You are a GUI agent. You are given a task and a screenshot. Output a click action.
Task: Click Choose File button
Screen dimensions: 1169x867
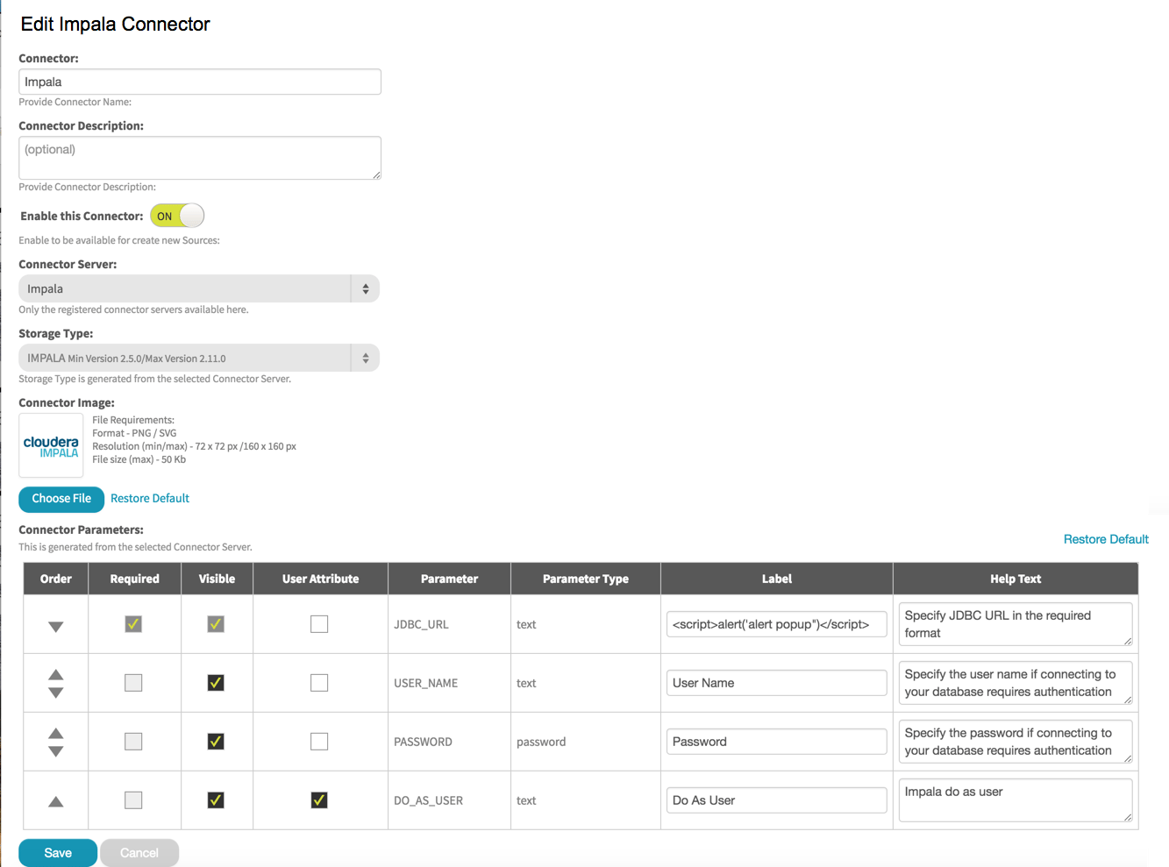(x=61, y=499)
